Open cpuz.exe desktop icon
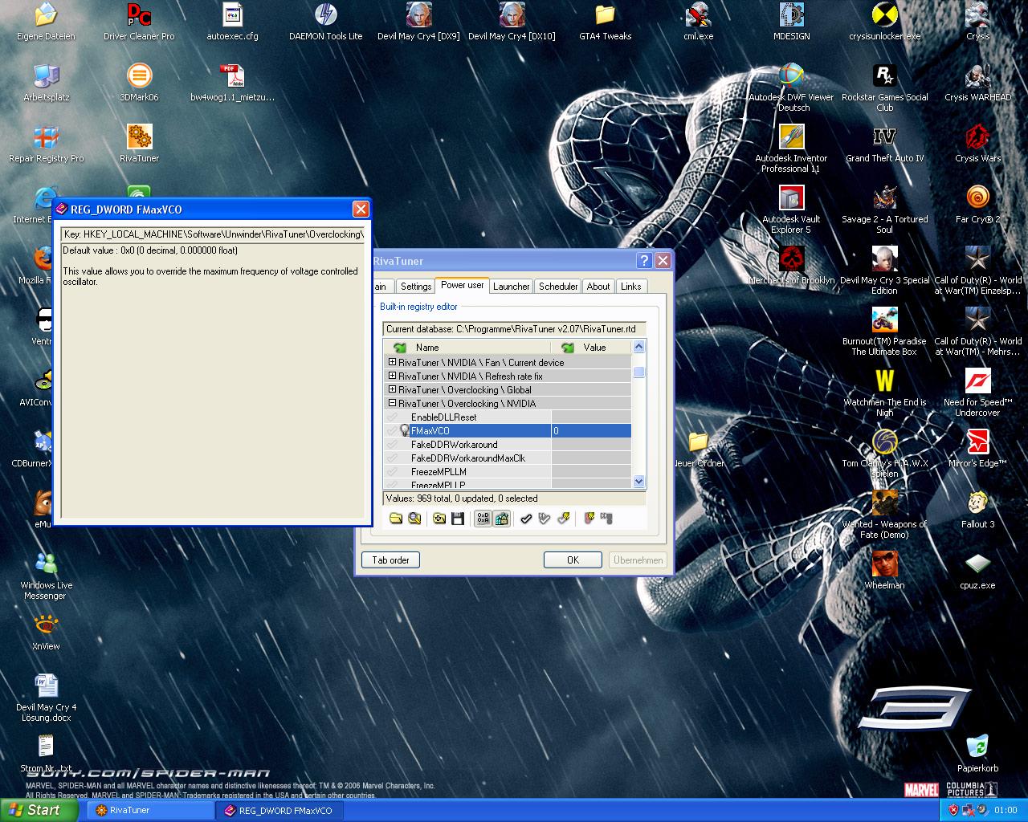Screen dimensions: 1028x822 click(977, 571)
